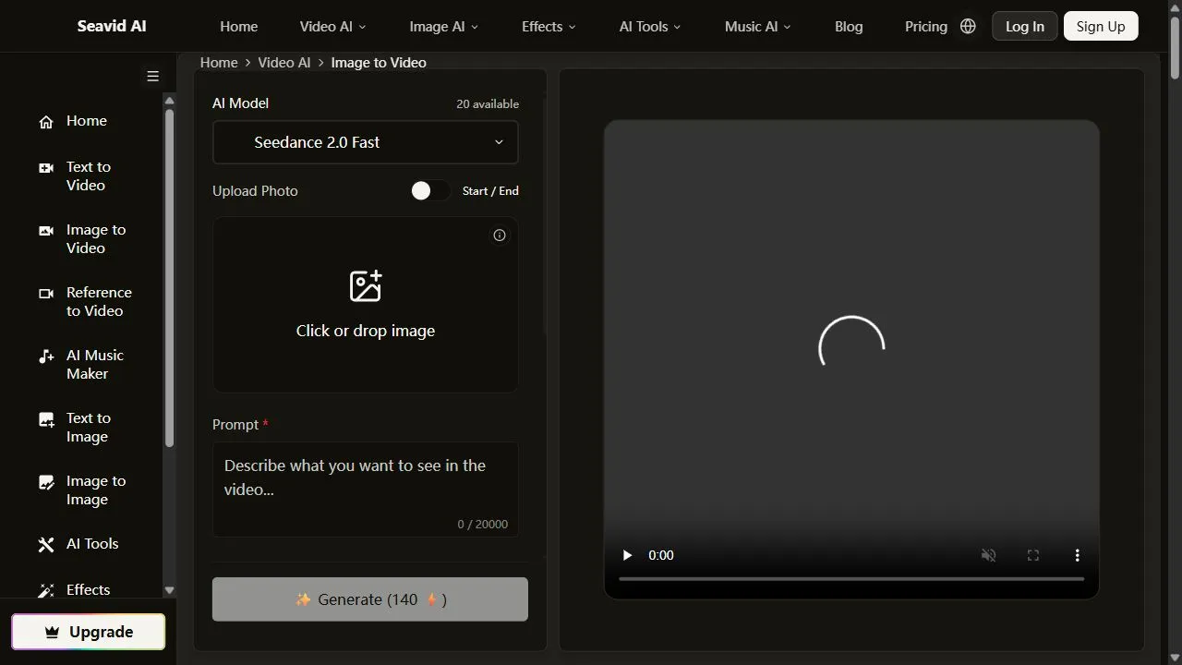
Task: Open the Home nav link
Action: pyautogui.click(x=239, y=26)
